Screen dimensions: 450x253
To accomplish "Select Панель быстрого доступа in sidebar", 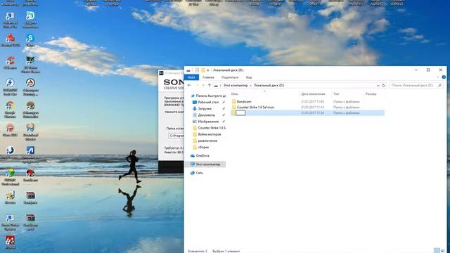I will pos(208,96).
